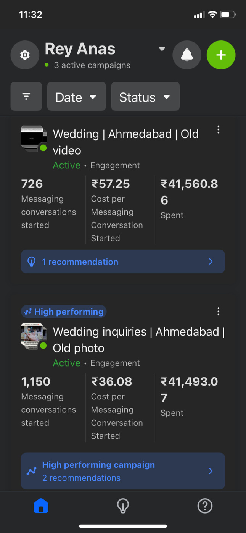Open settings with the gear icon
Viewport: 246px width, 533px height.
click(25, 55)
